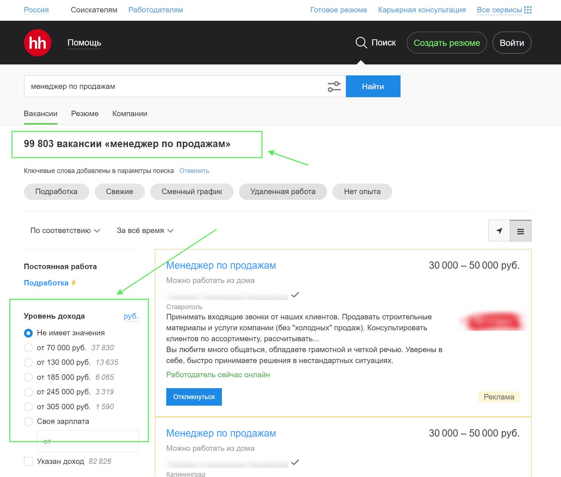Click the hh logo icon

coord(37,43)
